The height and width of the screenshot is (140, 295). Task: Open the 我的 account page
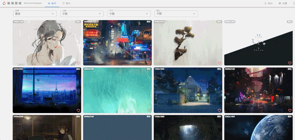point(268,3)
